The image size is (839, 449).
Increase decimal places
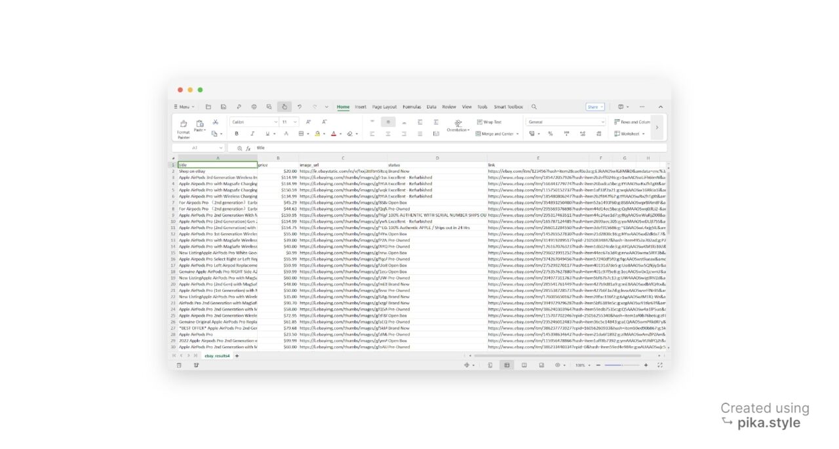582,134
